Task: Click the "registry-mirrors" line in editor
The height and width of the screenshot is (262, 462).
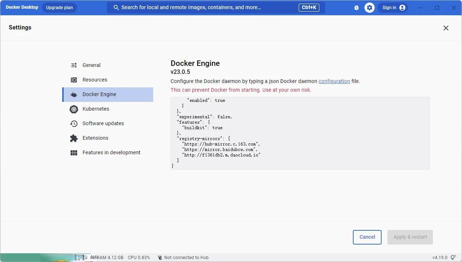Action: click(x=204, y=139)
